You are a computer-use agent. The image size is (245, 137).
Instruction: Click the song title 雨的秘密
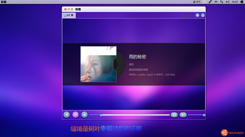coord(137,57)
